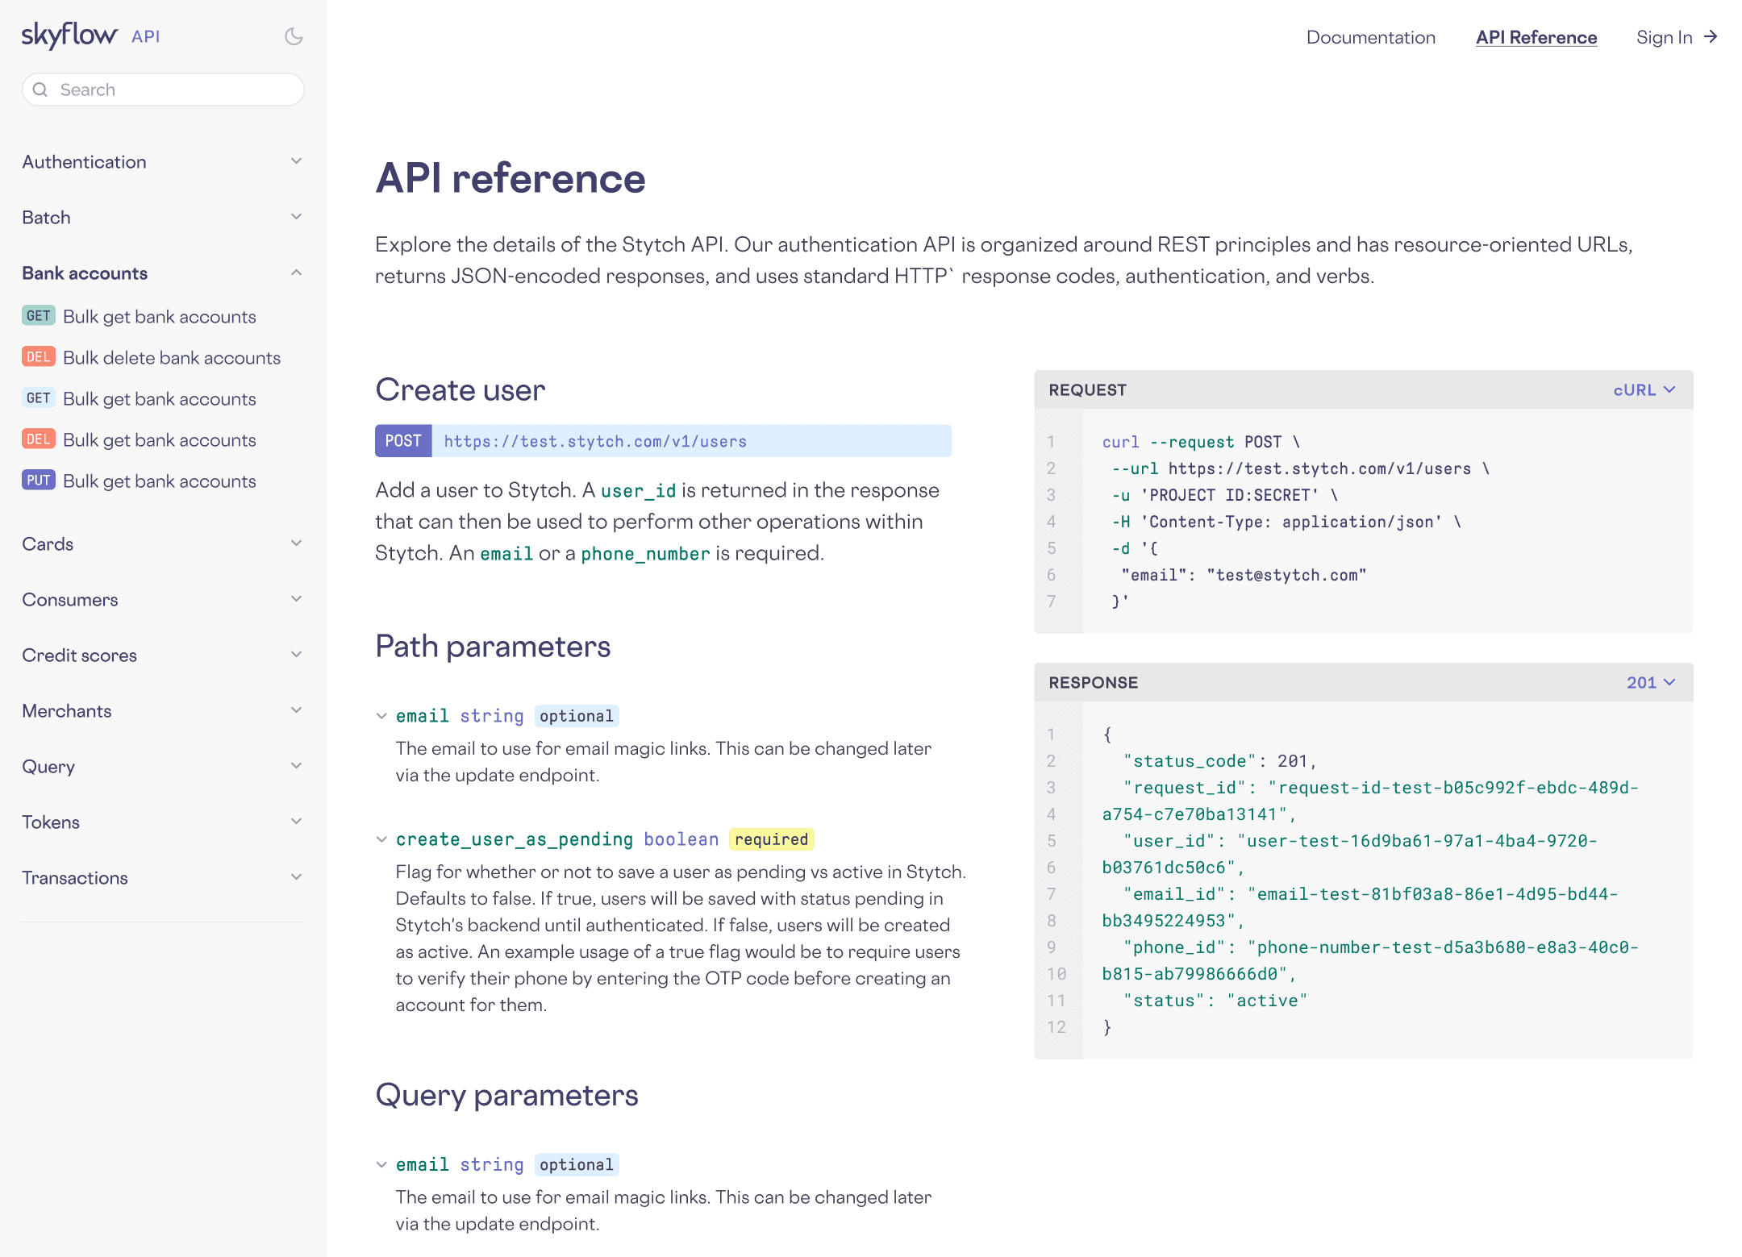Open Bulk delete bank accounts endpoint

(x=172, y=357)
